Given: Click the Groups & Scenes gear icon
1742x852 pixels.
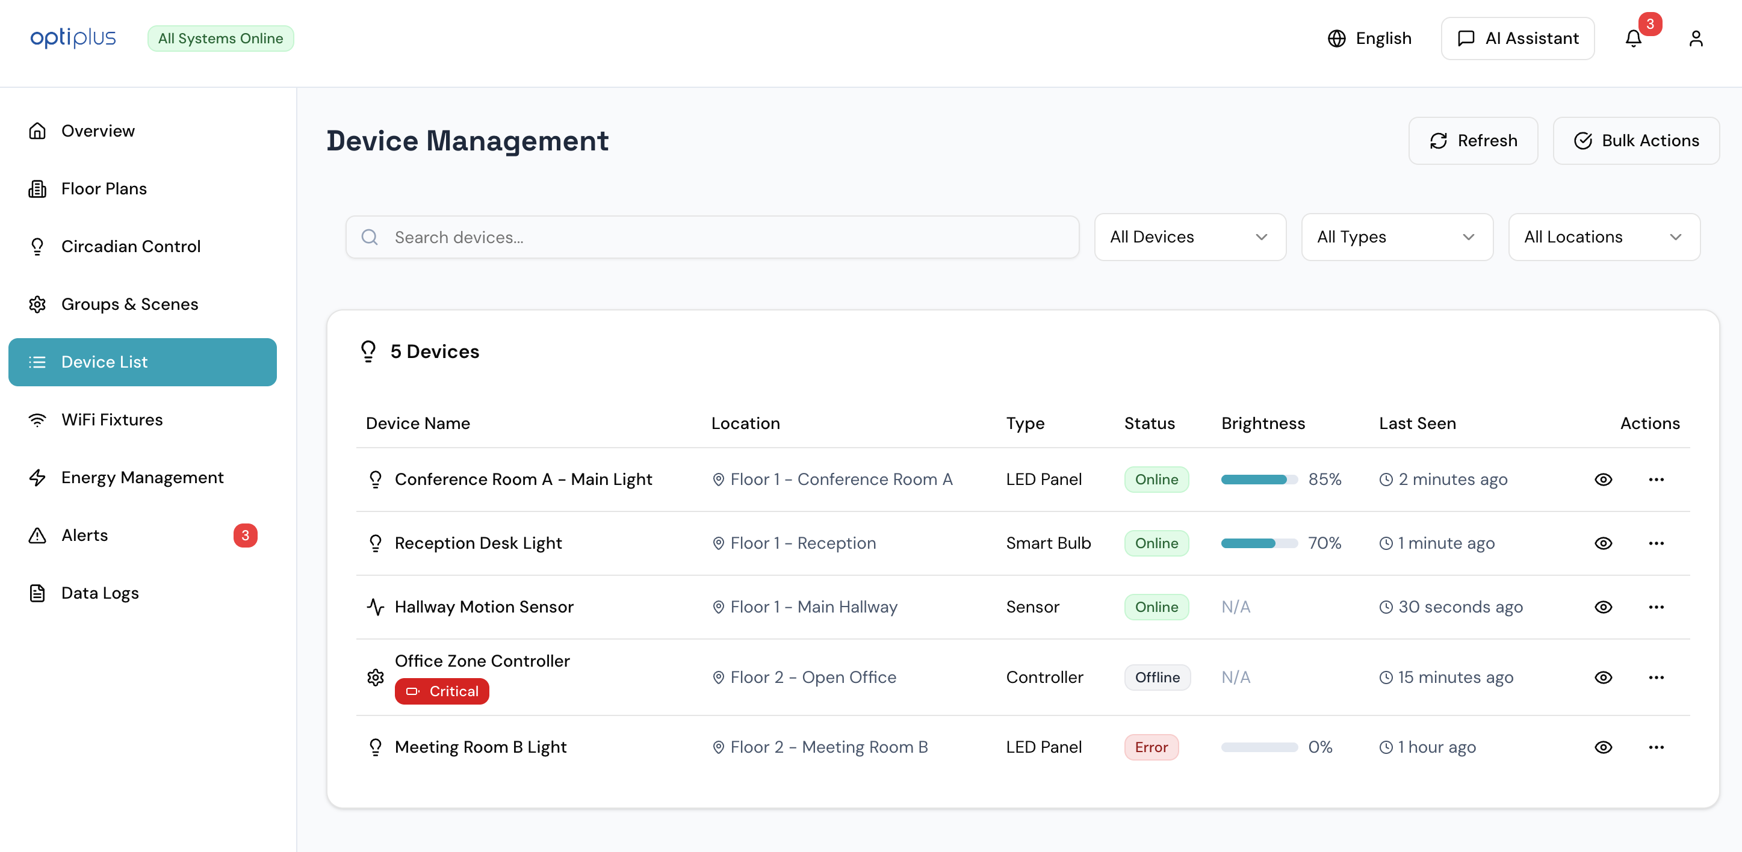Looking at the screenshot, I should (x=37, y=304).
